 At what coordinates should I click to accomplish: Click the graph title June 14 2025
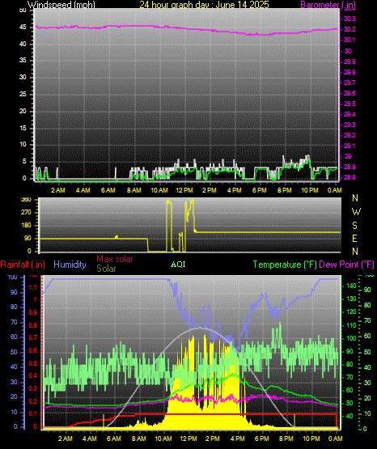205,5
